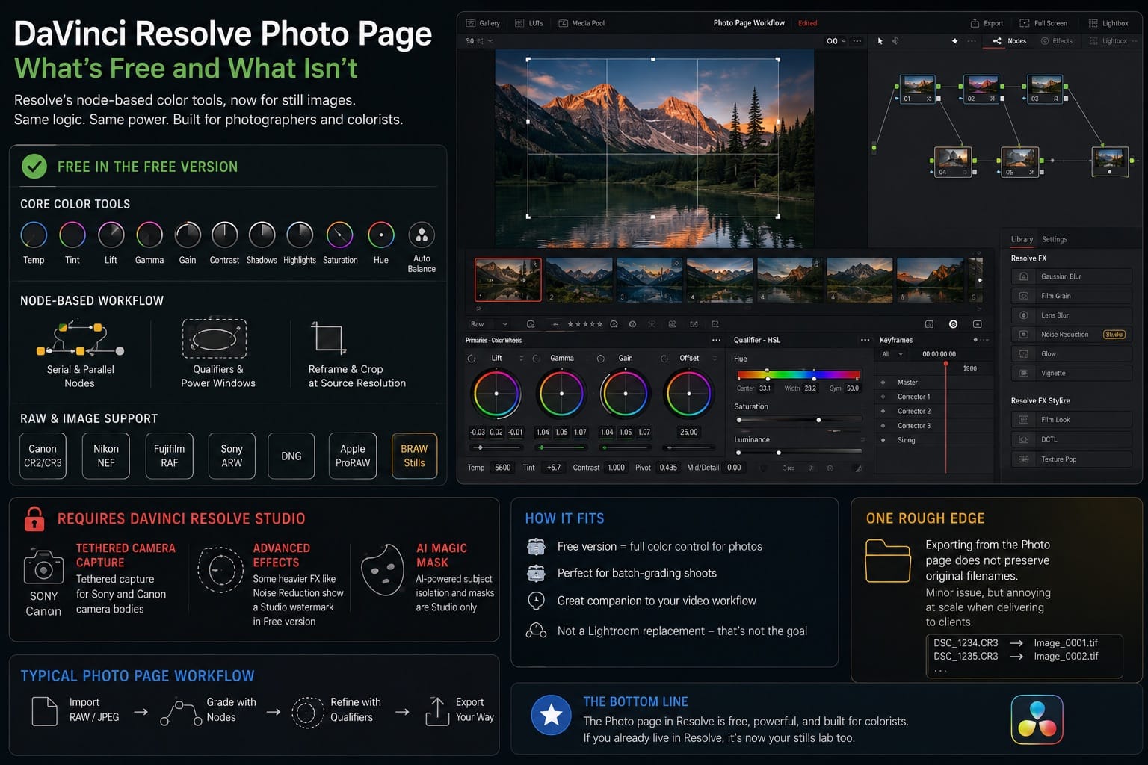Switch to the Nodes tab
1148x765 pixels.
pos(1010,41)
